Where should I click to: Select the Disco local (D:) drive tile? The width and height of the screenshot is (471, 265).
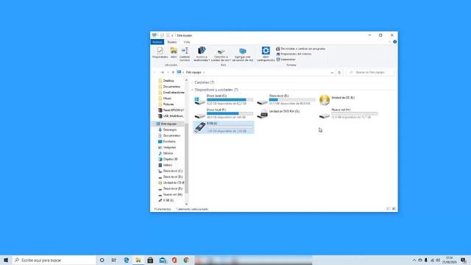click(286, 100)
